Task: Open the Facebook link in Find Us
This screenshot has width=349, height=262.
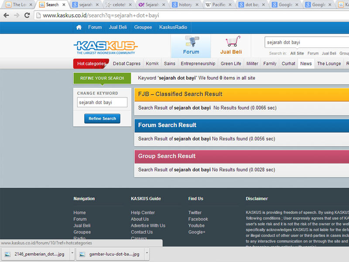Action: (198, 219)
